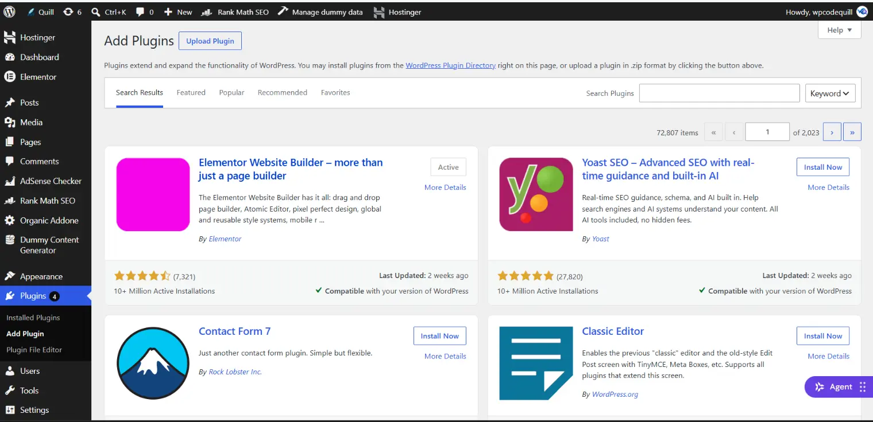873x422 pixels.
Task: Click the Search Plugins input field
Action: point(719,93)
